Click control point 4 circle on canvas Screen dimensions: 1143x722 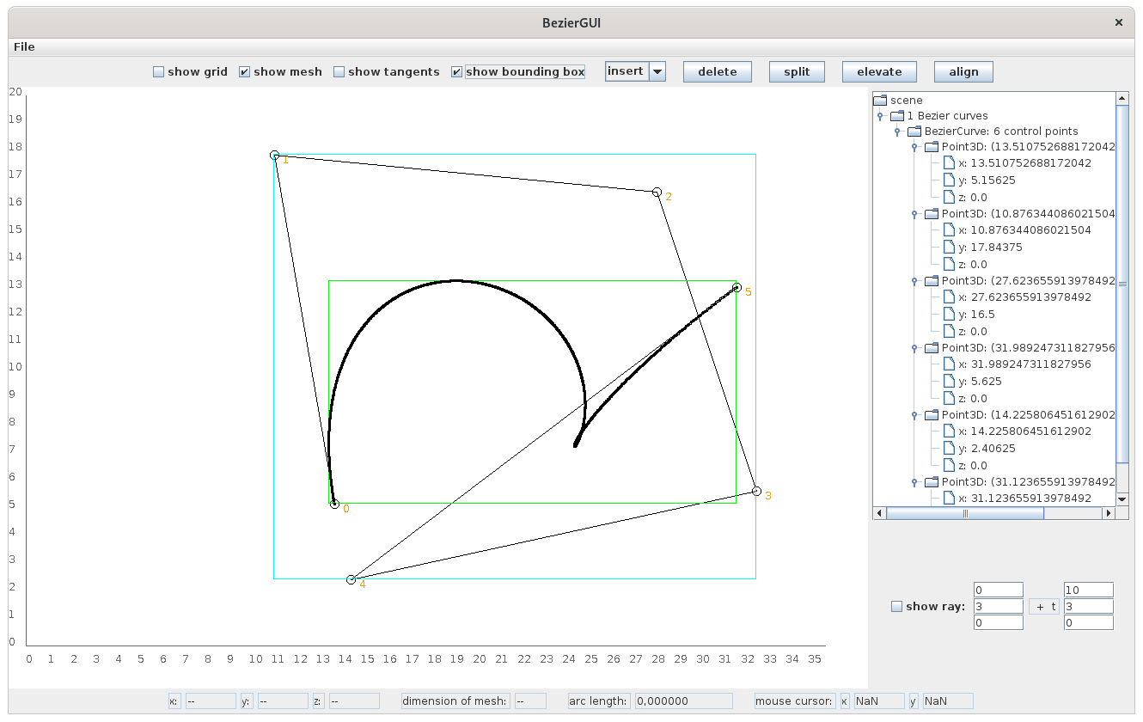(x=351, y=580)
